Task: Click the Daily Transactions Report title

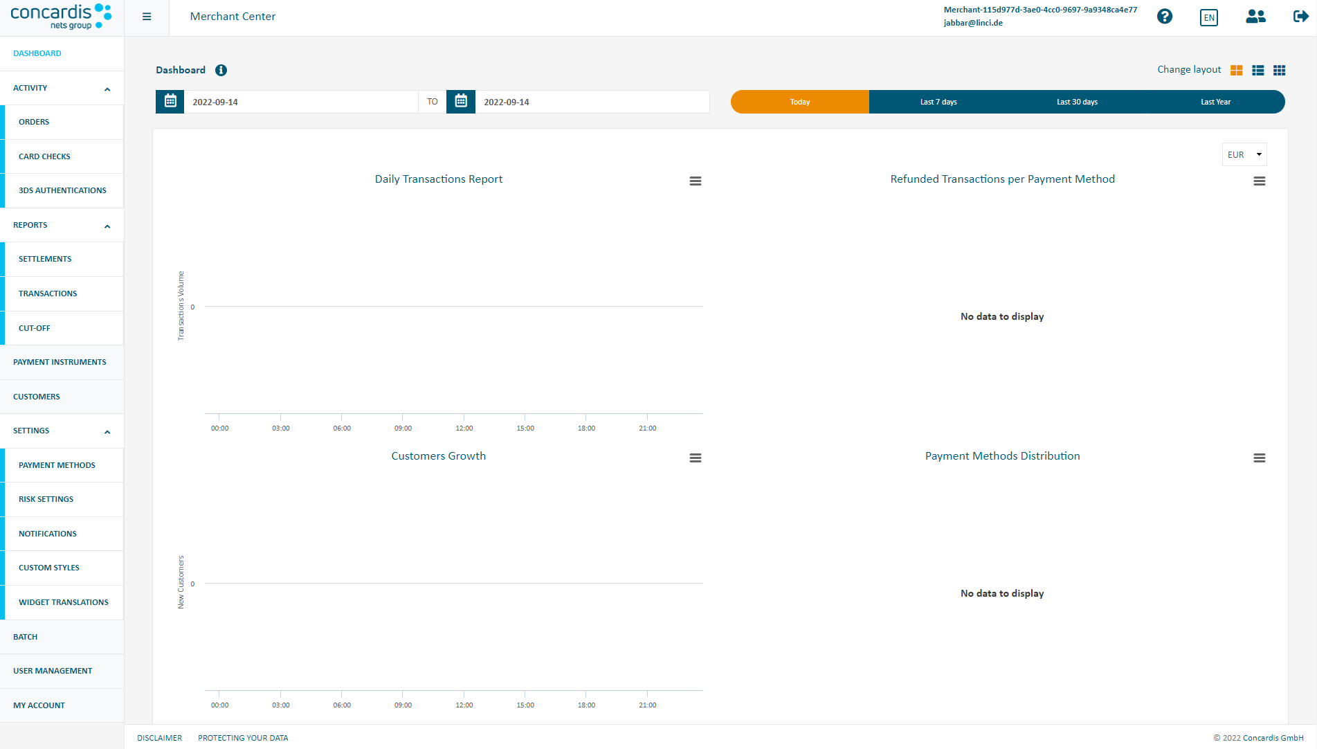Action: coord(439,179)
